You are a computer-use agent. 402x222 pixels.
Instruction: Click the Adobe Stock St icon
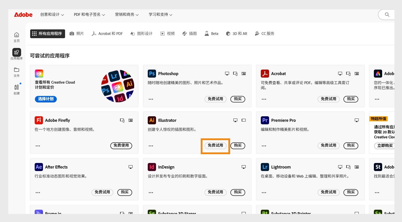378,167
